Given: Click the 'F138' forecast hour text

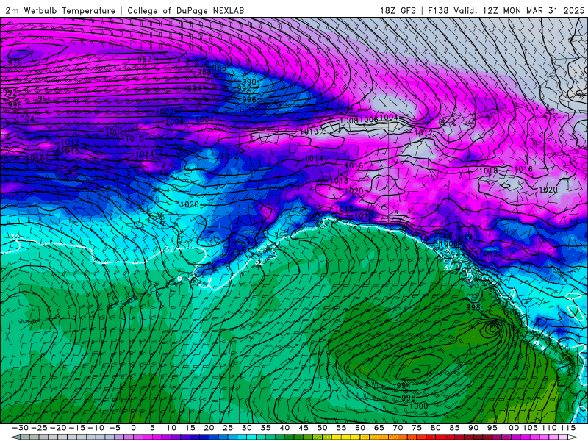Looking at the screenshot, I should 438,11.
